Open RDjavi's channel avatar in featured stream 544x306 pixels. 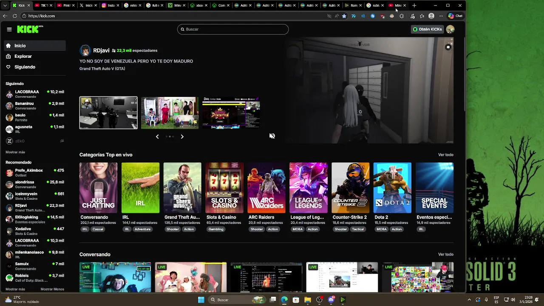(85, 51)
